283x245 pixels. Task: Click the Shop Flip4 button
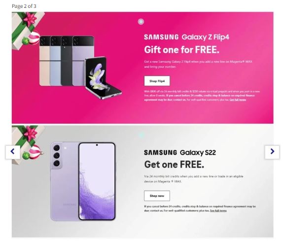point(157,81)
